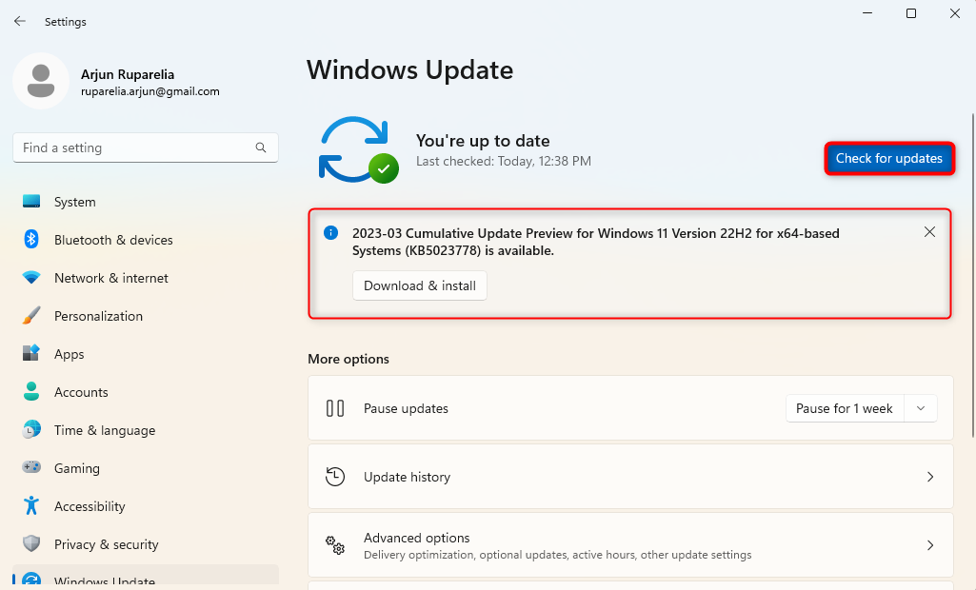Click the Delivery optimization description text
Image resolution: width=976 pixels, height=590 pixels.
tap(558, 555)
